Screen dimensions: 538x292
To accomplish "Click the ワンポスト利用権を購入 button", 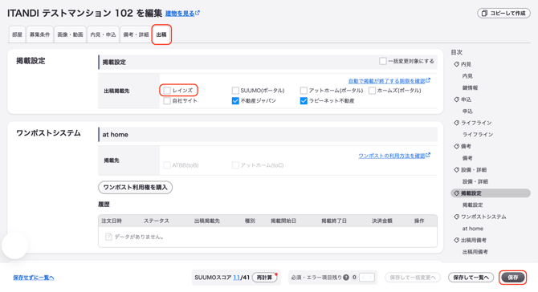I will click(x=135, y=188).
